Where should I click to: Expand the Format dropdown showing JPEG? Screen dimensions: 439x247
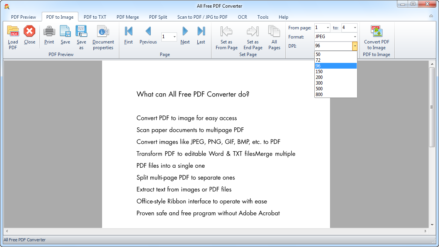[x=355, y=37]
